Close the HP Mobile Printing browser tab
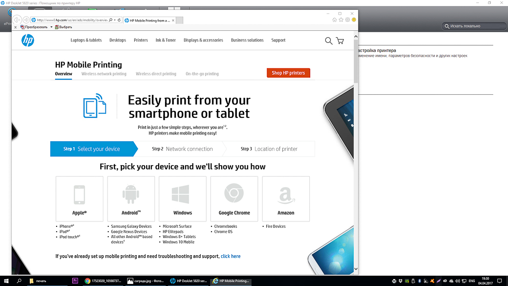Viewport: 508px width, 286px height. click(x=173, y=21)
